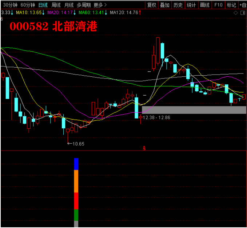
Task: Click the 12.38 - 12.86 gap label
Action: tap(156, 117)
